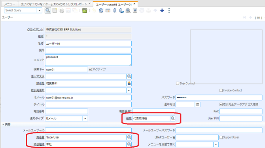
Task: Open the Select Query dropdown arrow
Action: coord(40,11)
